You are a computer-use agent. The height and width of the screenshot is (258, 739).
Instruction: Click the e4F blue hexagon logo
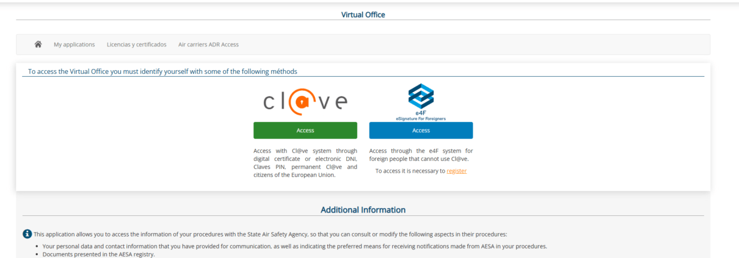421,96
